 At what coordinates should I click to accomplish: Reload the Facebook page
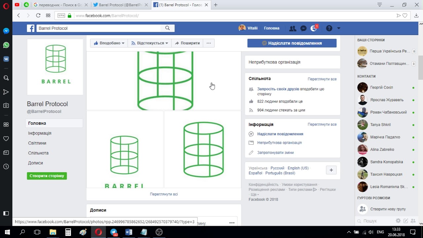(x=38, y=16)
